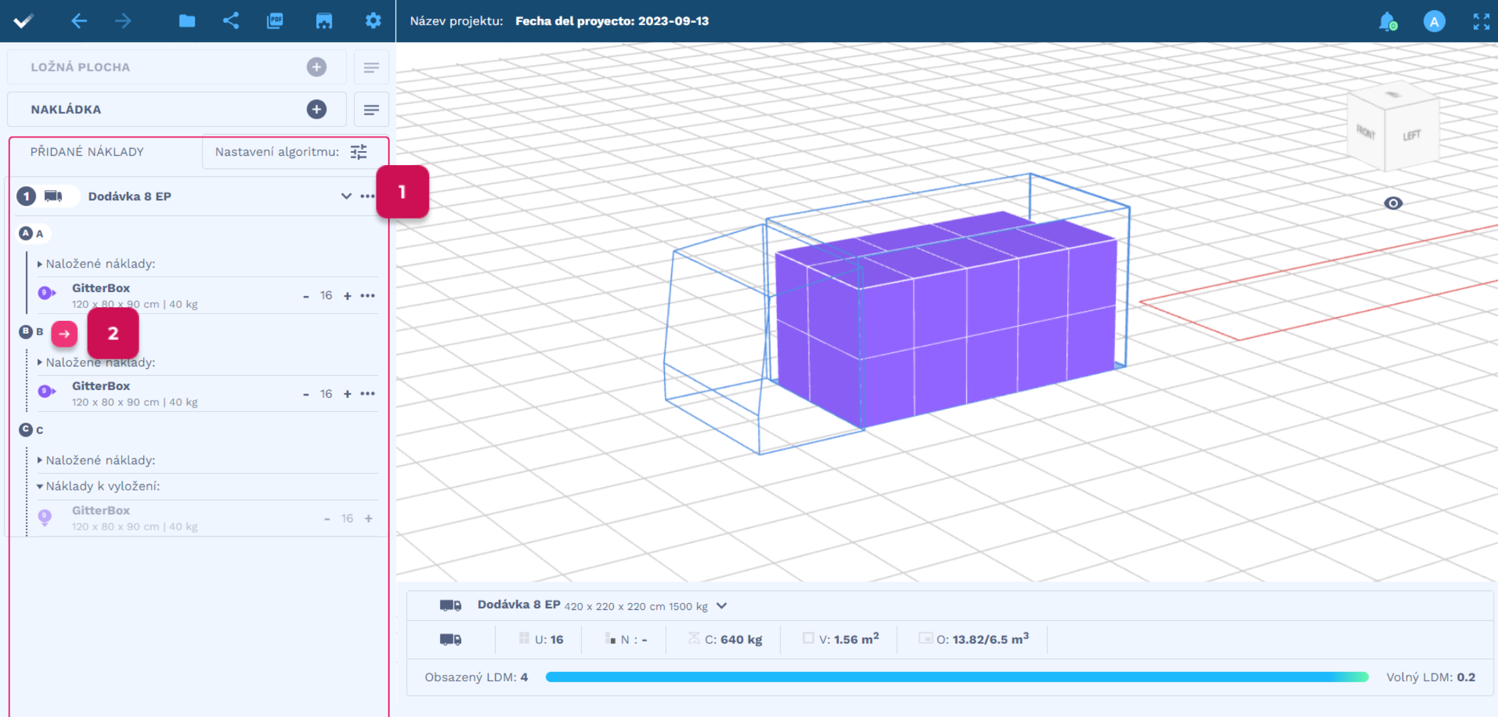
Task: Add new cargo with NAKLÁDKA plus button
Action: point(317,109)
